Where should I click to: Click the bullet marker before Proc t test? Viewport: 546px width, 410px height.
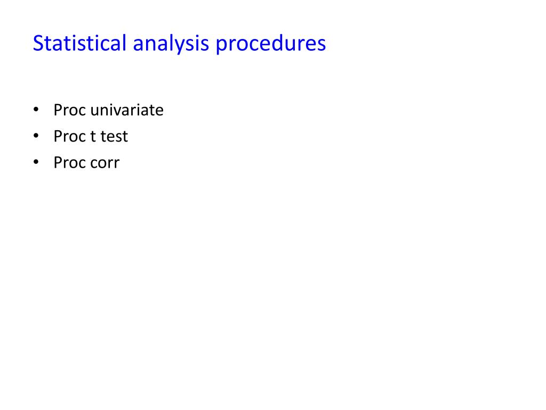tap(36, 136)
